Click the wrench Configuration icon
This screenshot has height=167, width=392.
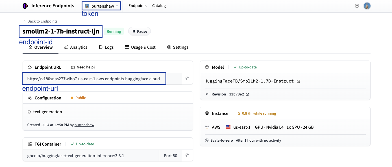(30, 98)
